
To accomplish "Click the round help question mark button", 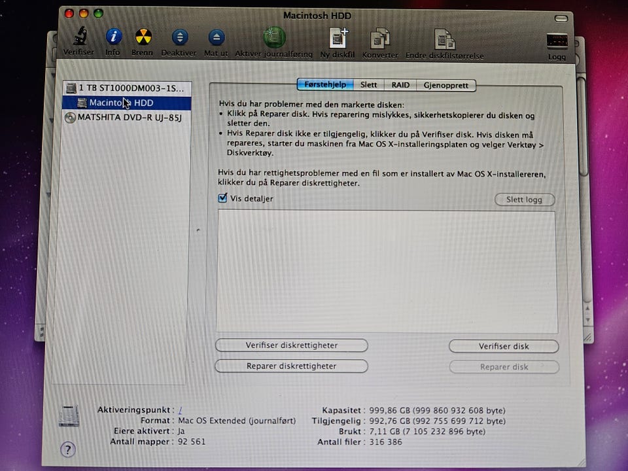I will tap(67, 449).
